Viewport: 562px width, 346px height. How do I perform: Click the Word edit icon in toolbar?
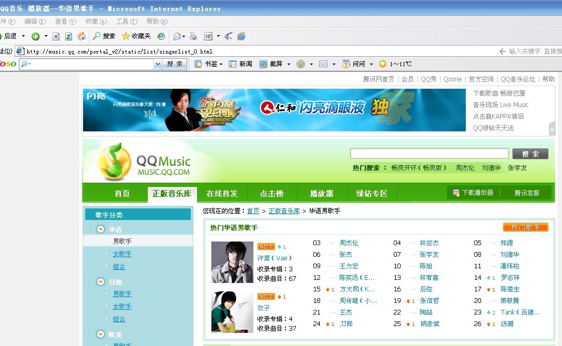tap(208, 36)
